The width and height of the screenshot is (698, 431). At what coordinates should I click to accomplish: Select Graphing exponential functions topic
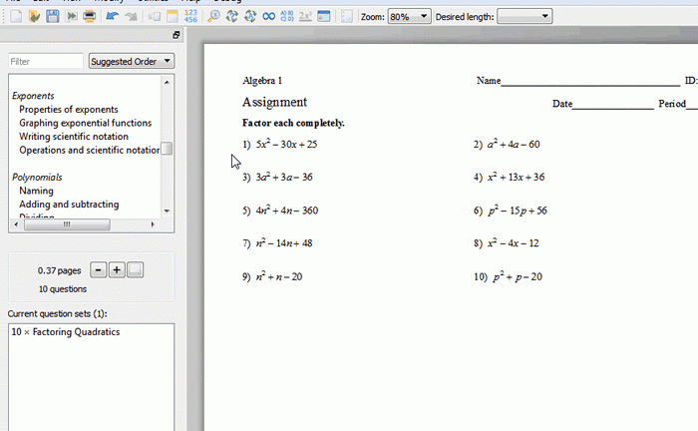coord(86,123)
